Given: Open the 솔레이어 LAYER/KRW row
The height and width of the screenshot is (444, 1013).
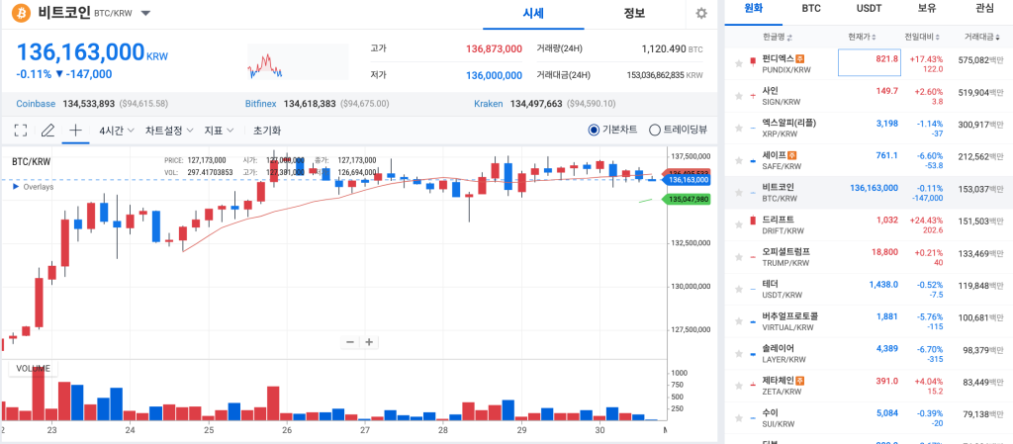Looking at the screenshot, I should click(869, 354).
